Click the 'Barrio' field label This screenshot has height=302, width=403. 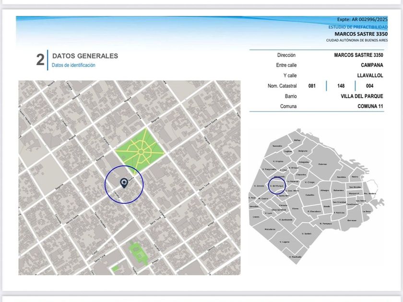point(291,96)
